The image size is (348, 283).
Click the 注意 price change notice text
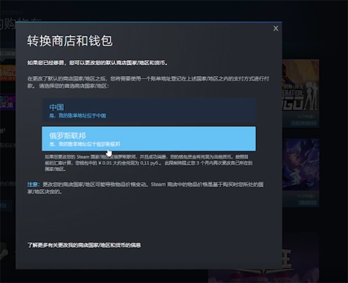click(x=146, y=188)
